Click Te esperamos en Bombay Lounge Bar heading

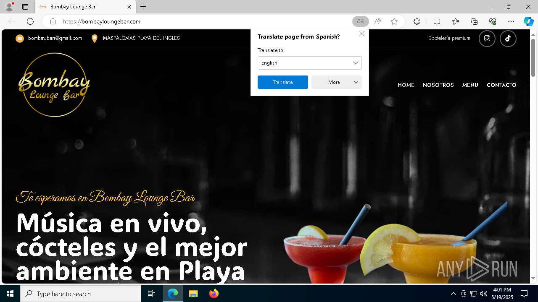pyautogui.click(x=105, y=197)
